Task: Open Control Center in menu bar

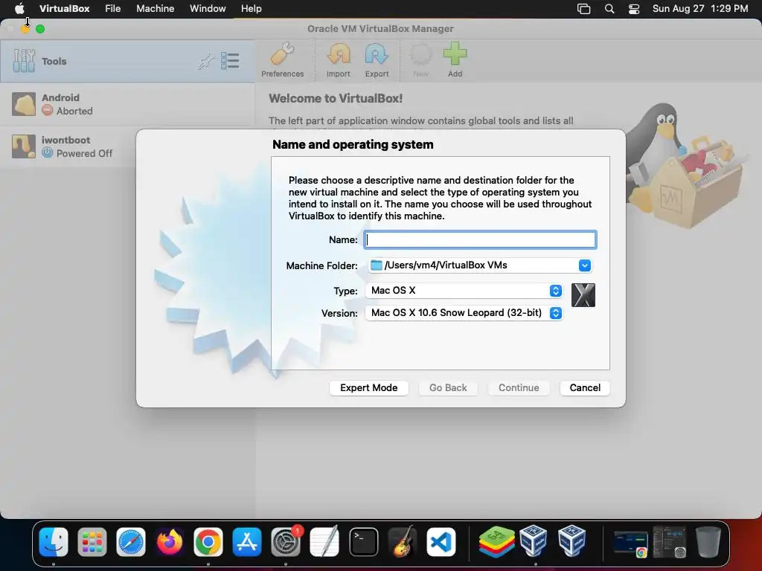Action: 634,9
